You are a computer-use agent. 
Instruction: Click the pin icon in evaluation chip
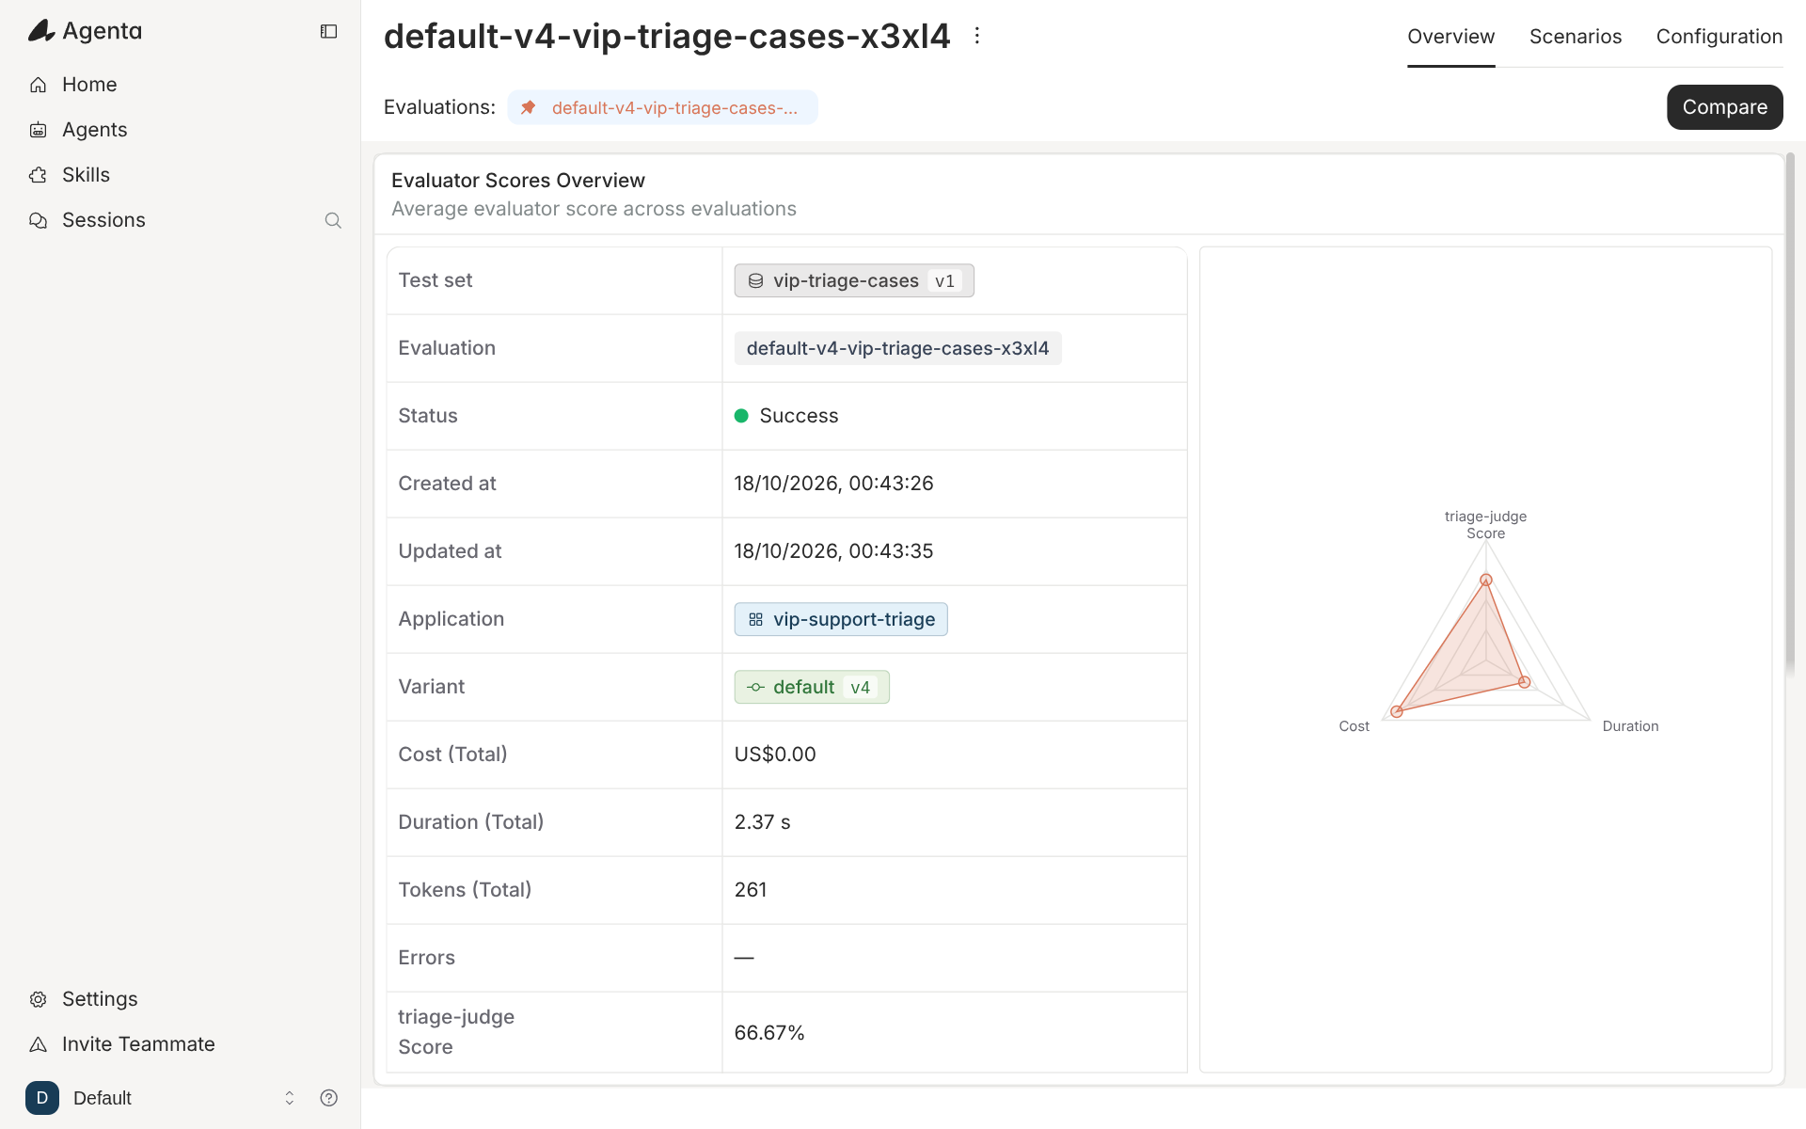point(529,107)
